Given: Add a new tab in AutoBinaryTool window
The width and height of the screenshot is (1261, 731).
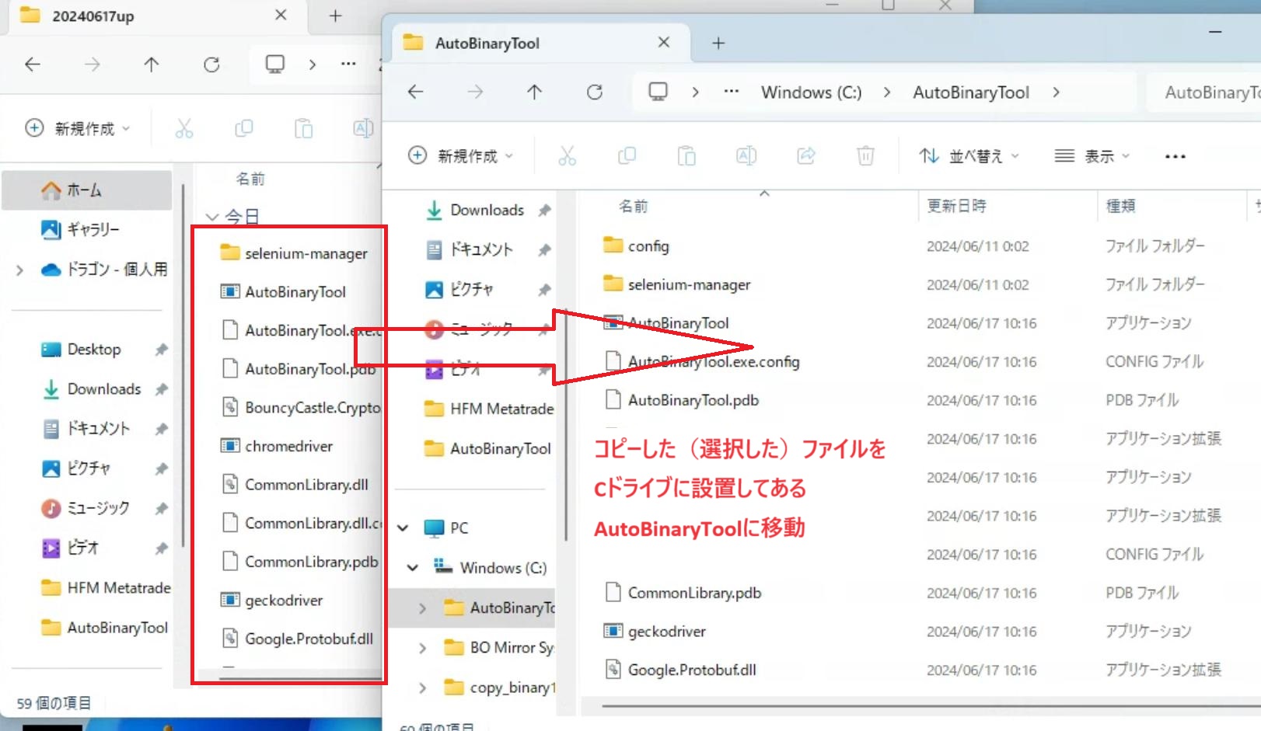Looking at the screenshot, I should tap(718, 44).
